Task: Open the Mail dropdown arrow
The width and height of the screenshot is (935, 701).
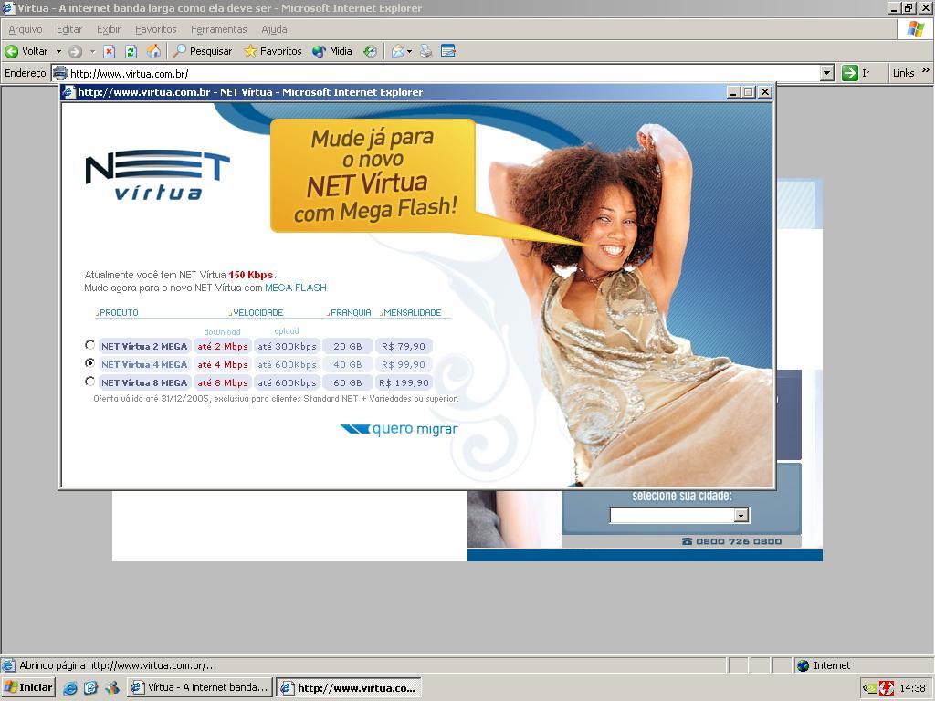Action: pyautogui.click(x=410, y=51)
